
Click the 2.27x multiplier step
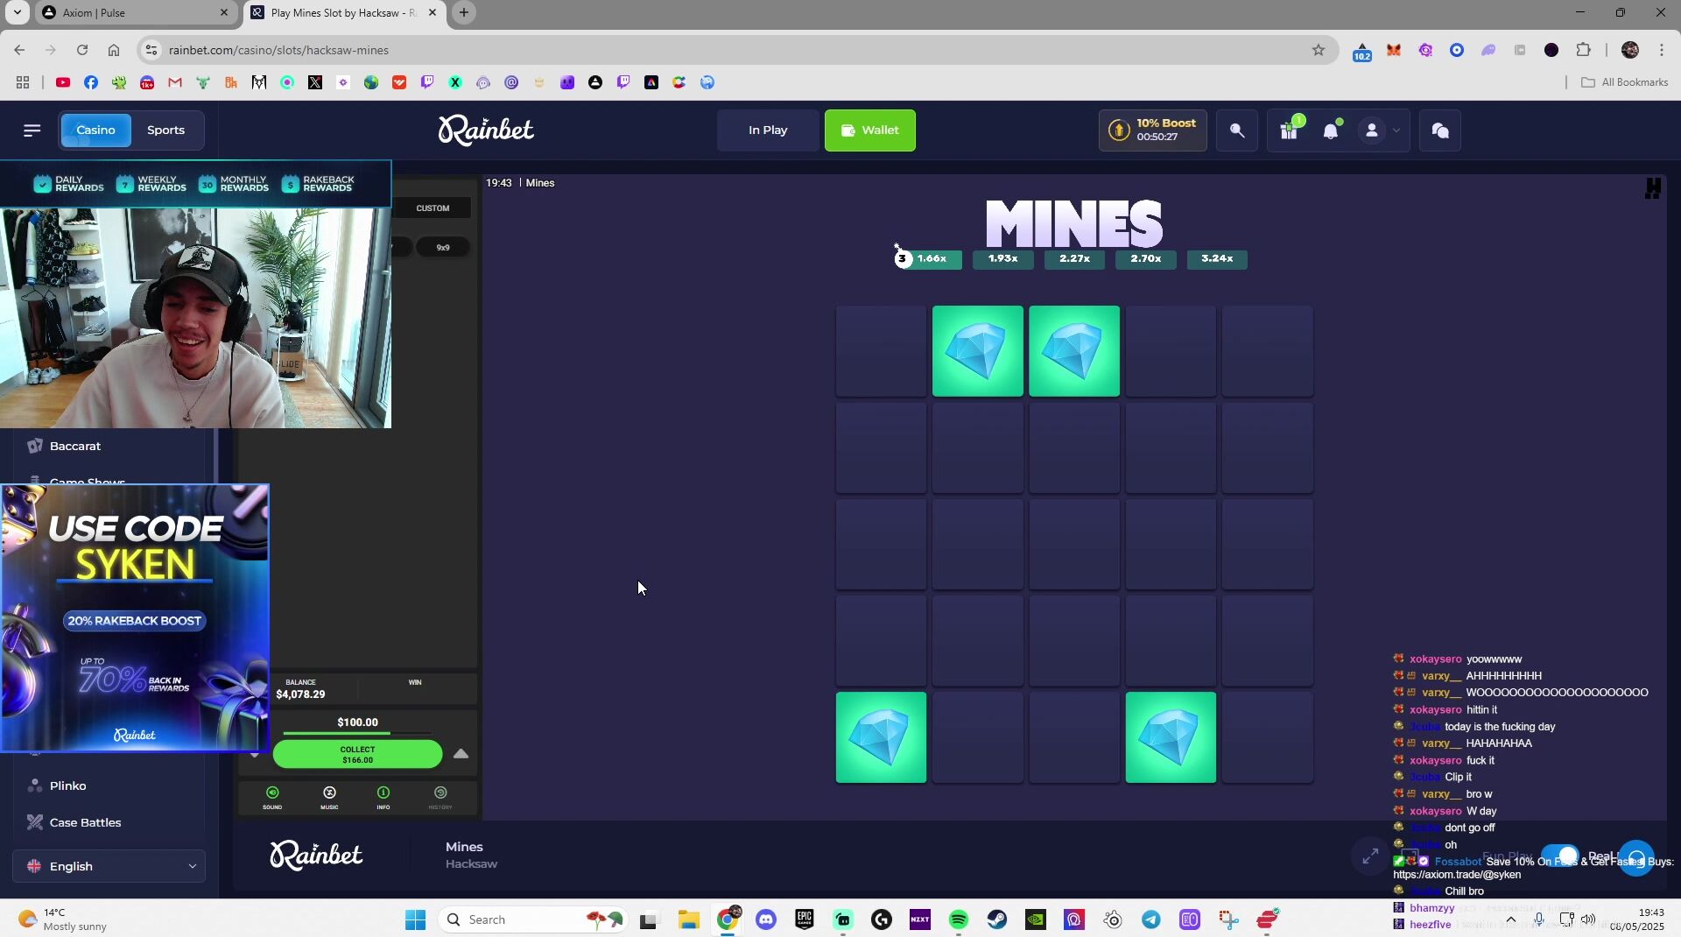tap(1074, 259)
